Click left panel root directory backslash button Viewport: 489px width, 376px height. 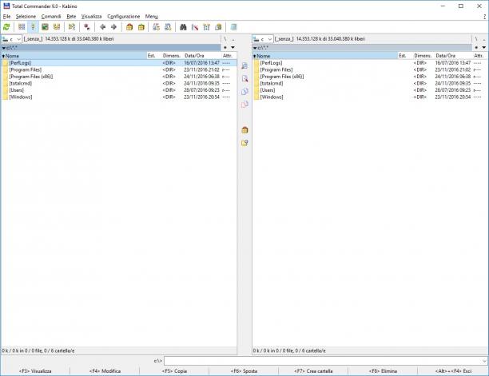coord(225,39)
